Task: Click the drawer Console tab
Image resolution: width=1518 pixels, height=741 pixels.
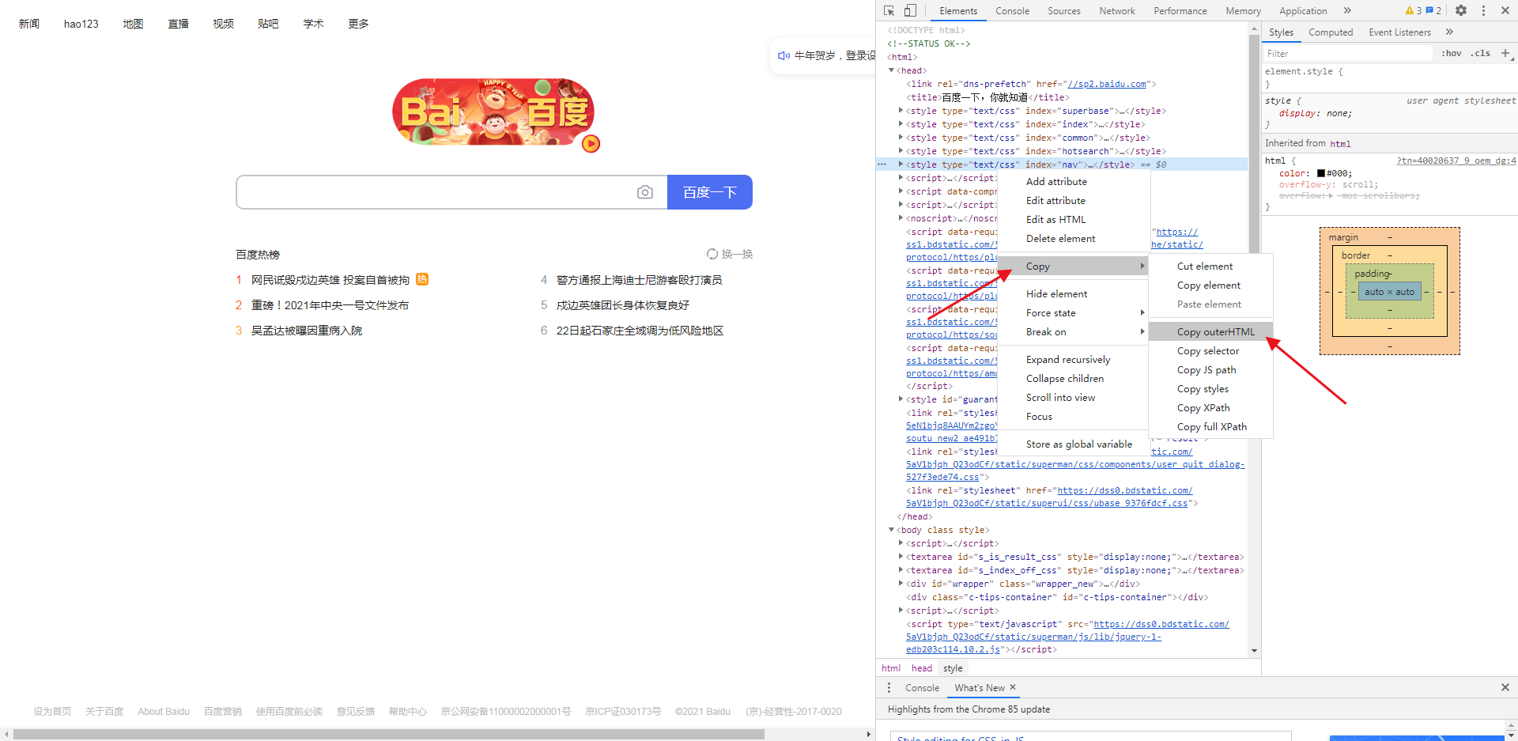Action: coord(922,687)
